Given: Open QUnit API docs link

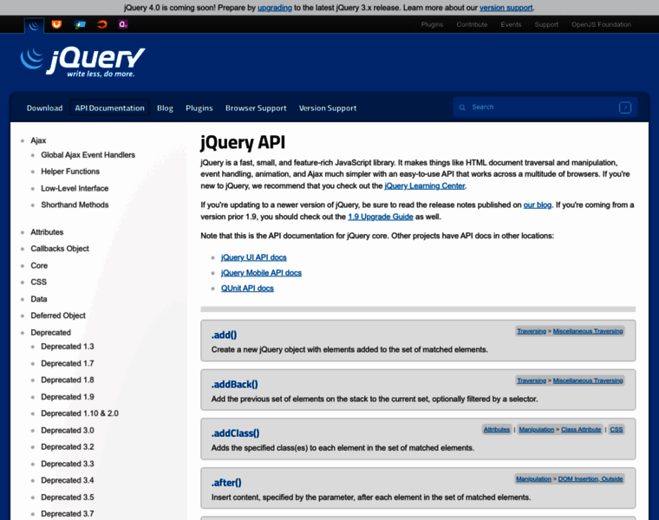Looking at the screenshot, I should click(x=247, y=288).
